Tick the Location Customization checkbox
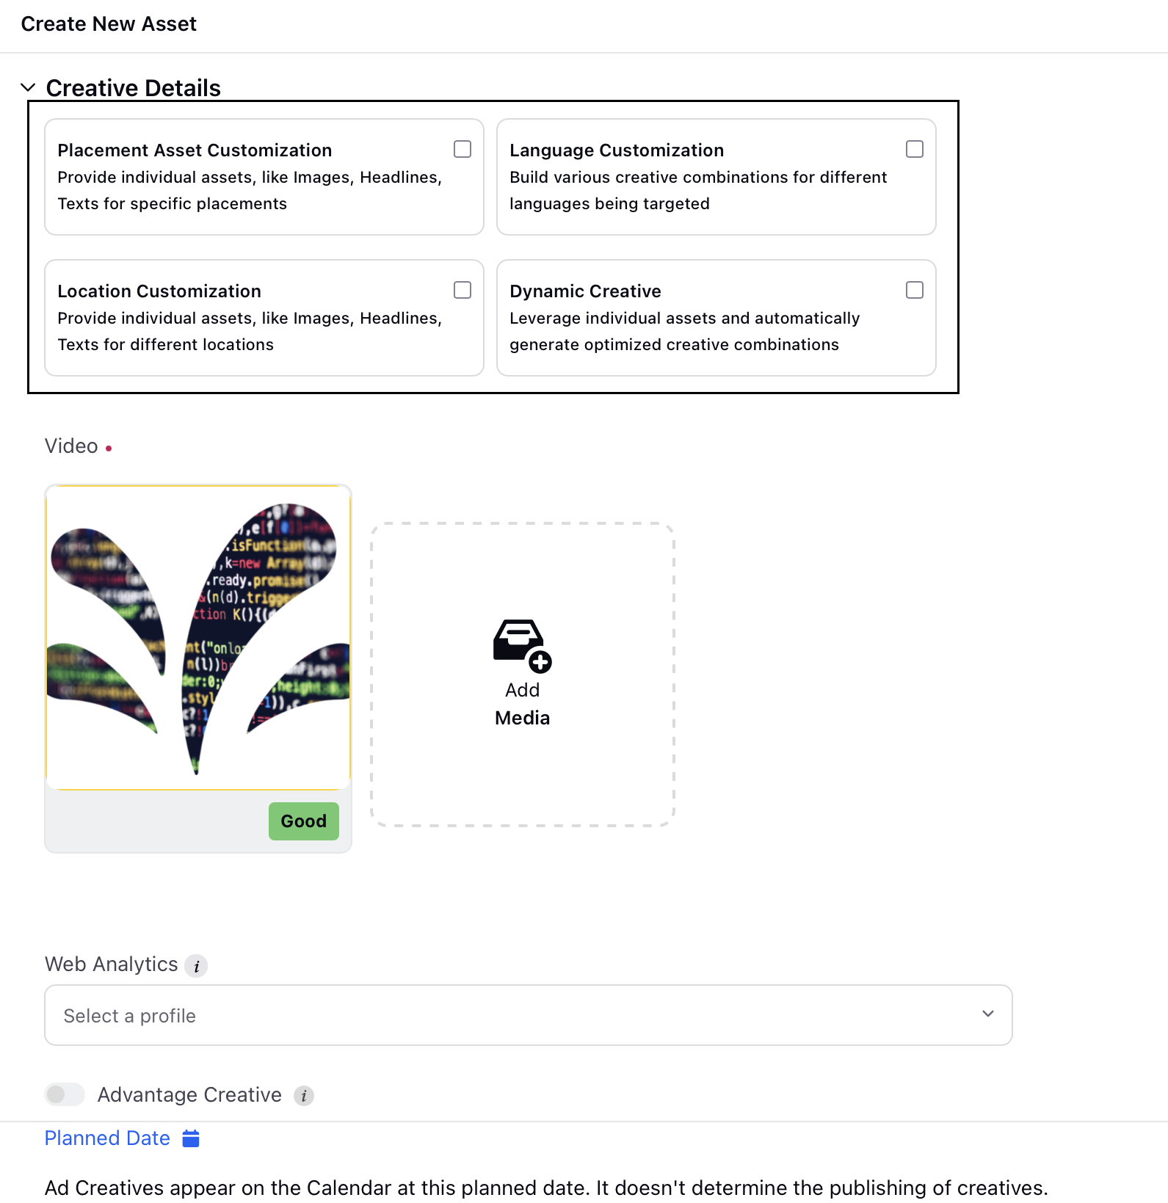This screenshot has height=1203, width=1168. [463, 290]
